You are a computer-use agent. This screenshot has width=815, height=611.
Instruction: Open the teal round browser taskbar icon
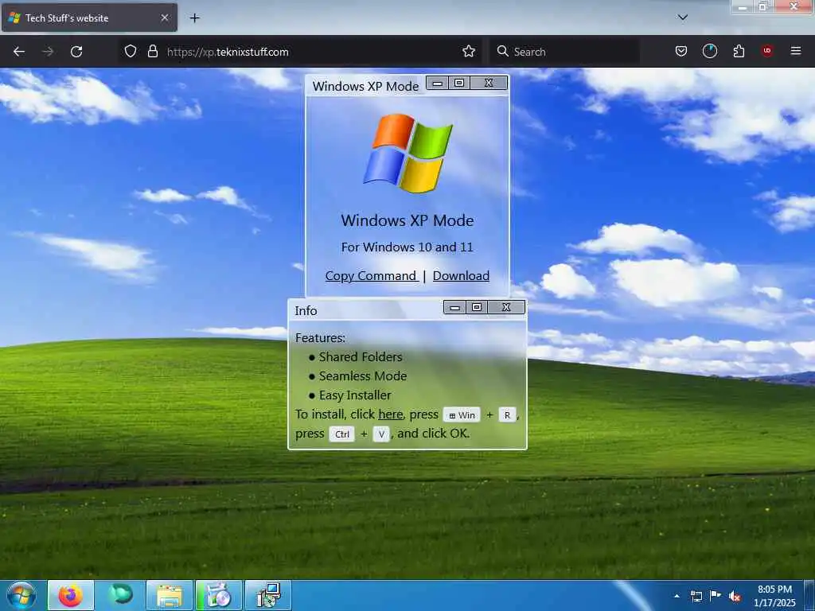(x=120, y=595)
